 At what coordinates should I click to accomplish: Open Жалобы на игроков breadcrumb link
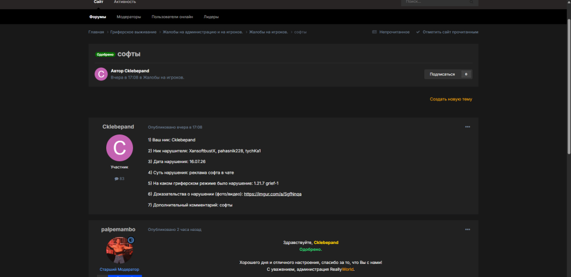tap(268, 32)
